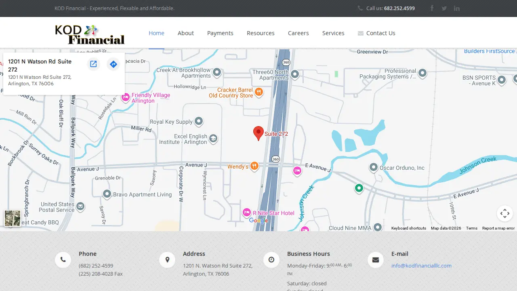
Task: Click the Google logo on the map
Action: (258, 221)
